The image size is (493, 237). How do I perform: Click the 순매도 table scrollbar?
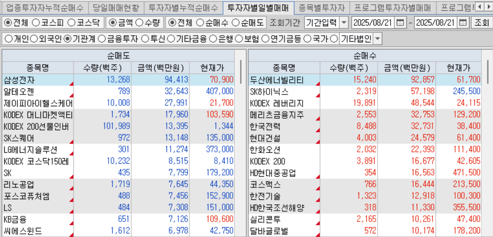[241, 72]
